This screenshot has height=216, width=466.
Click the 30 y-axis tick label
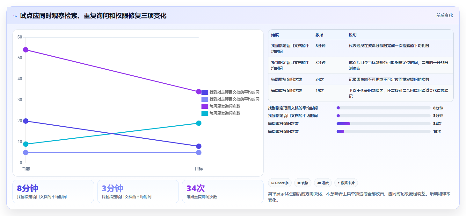click(x=20, y=100)
